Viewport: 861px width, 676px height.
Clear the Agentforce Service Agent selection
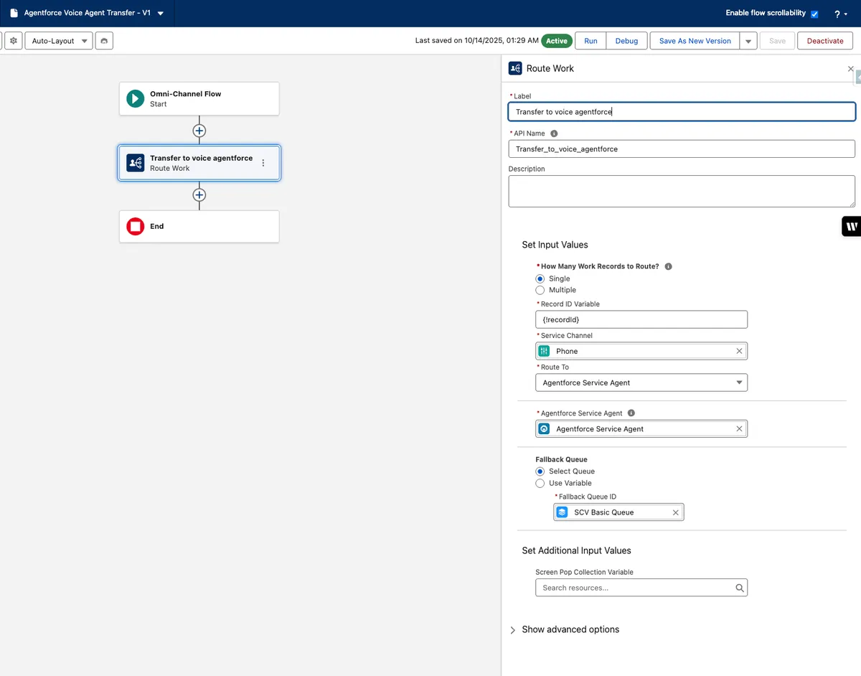[739, 429]
